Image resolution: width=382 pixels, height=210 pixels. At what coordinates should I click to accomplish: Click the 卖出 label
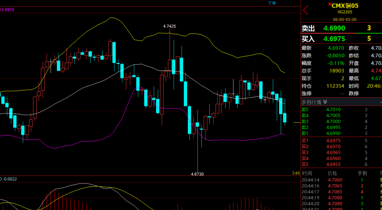(x=308, y=28)
